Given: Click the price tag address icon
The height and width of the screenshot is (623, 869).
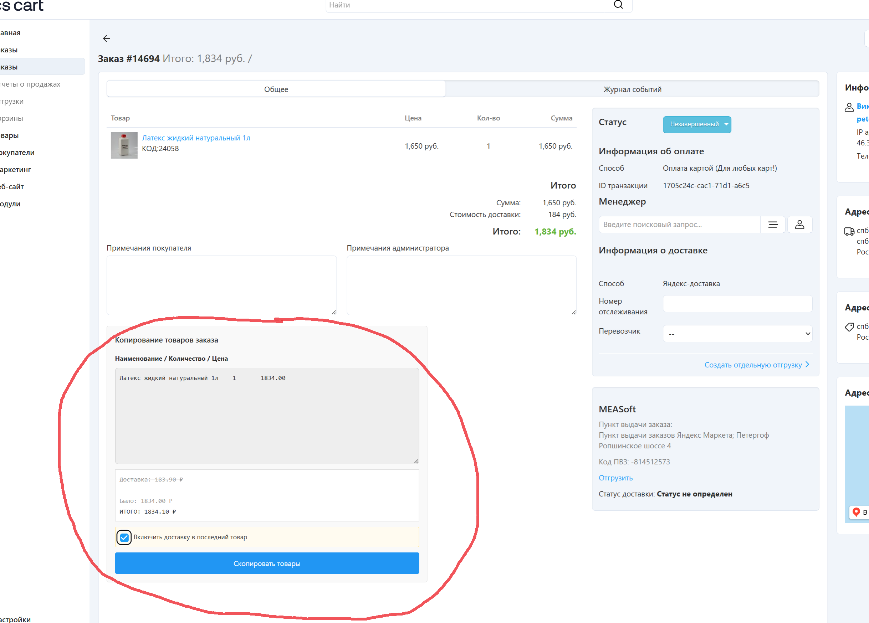Looking at the screenshot, I should pyautogui.click(x=849, y=327).
